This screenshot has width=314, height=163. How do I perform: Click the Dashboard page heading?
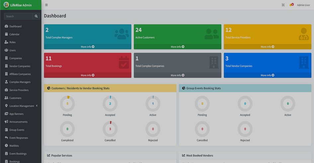55,16
